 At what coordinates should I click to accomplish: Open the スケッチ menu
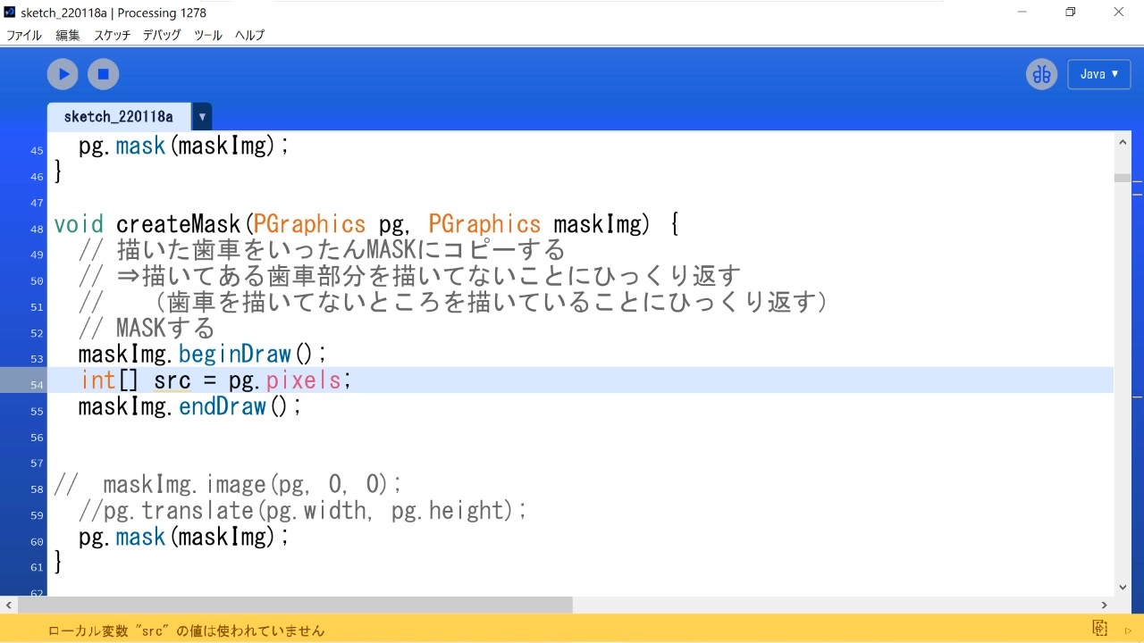(112, 35)
